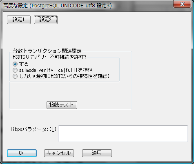Apply changes with the 適用 button
The image size is (194, 164).
pos(97,153)
